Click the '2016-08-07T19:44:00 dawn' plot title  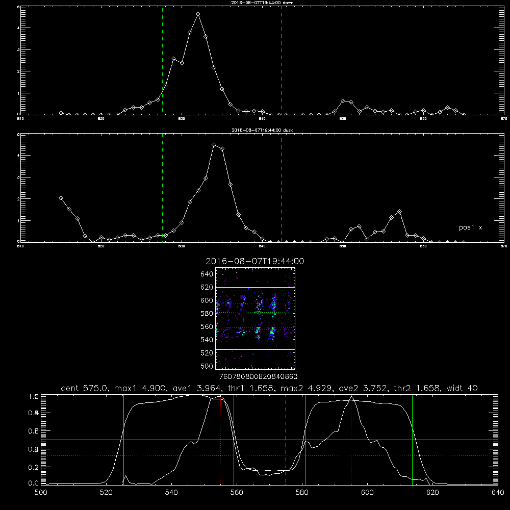coord(262,3)
